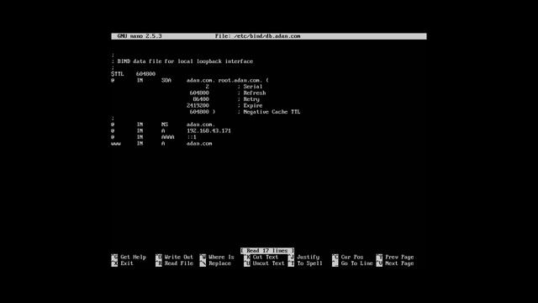Click the Write Out shortcut label
The image size is (538, 303).
179,257
